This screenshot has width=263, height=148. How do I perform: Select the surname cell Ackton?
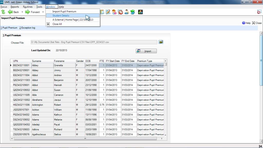point(42,110)
